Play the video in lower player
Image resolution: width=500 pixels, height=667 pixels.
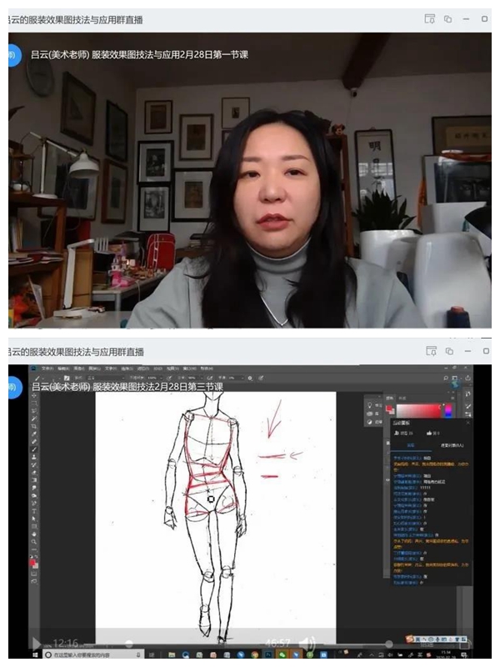tap(36, 643)
